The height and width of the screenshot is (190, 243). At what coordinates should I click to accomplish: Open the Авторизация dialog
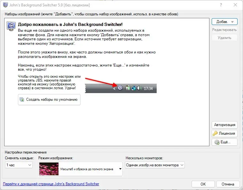(224, 125)
